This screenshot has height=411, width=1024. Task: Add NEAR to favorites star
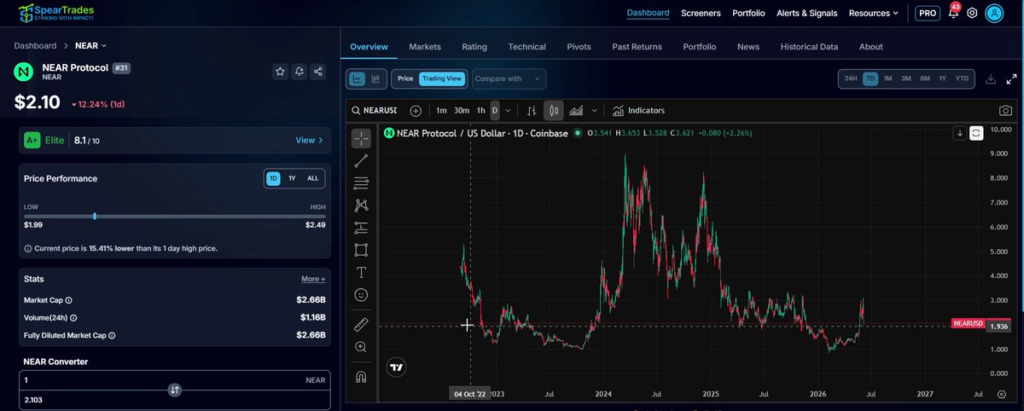pyautogui.click(x=280, y=72)
